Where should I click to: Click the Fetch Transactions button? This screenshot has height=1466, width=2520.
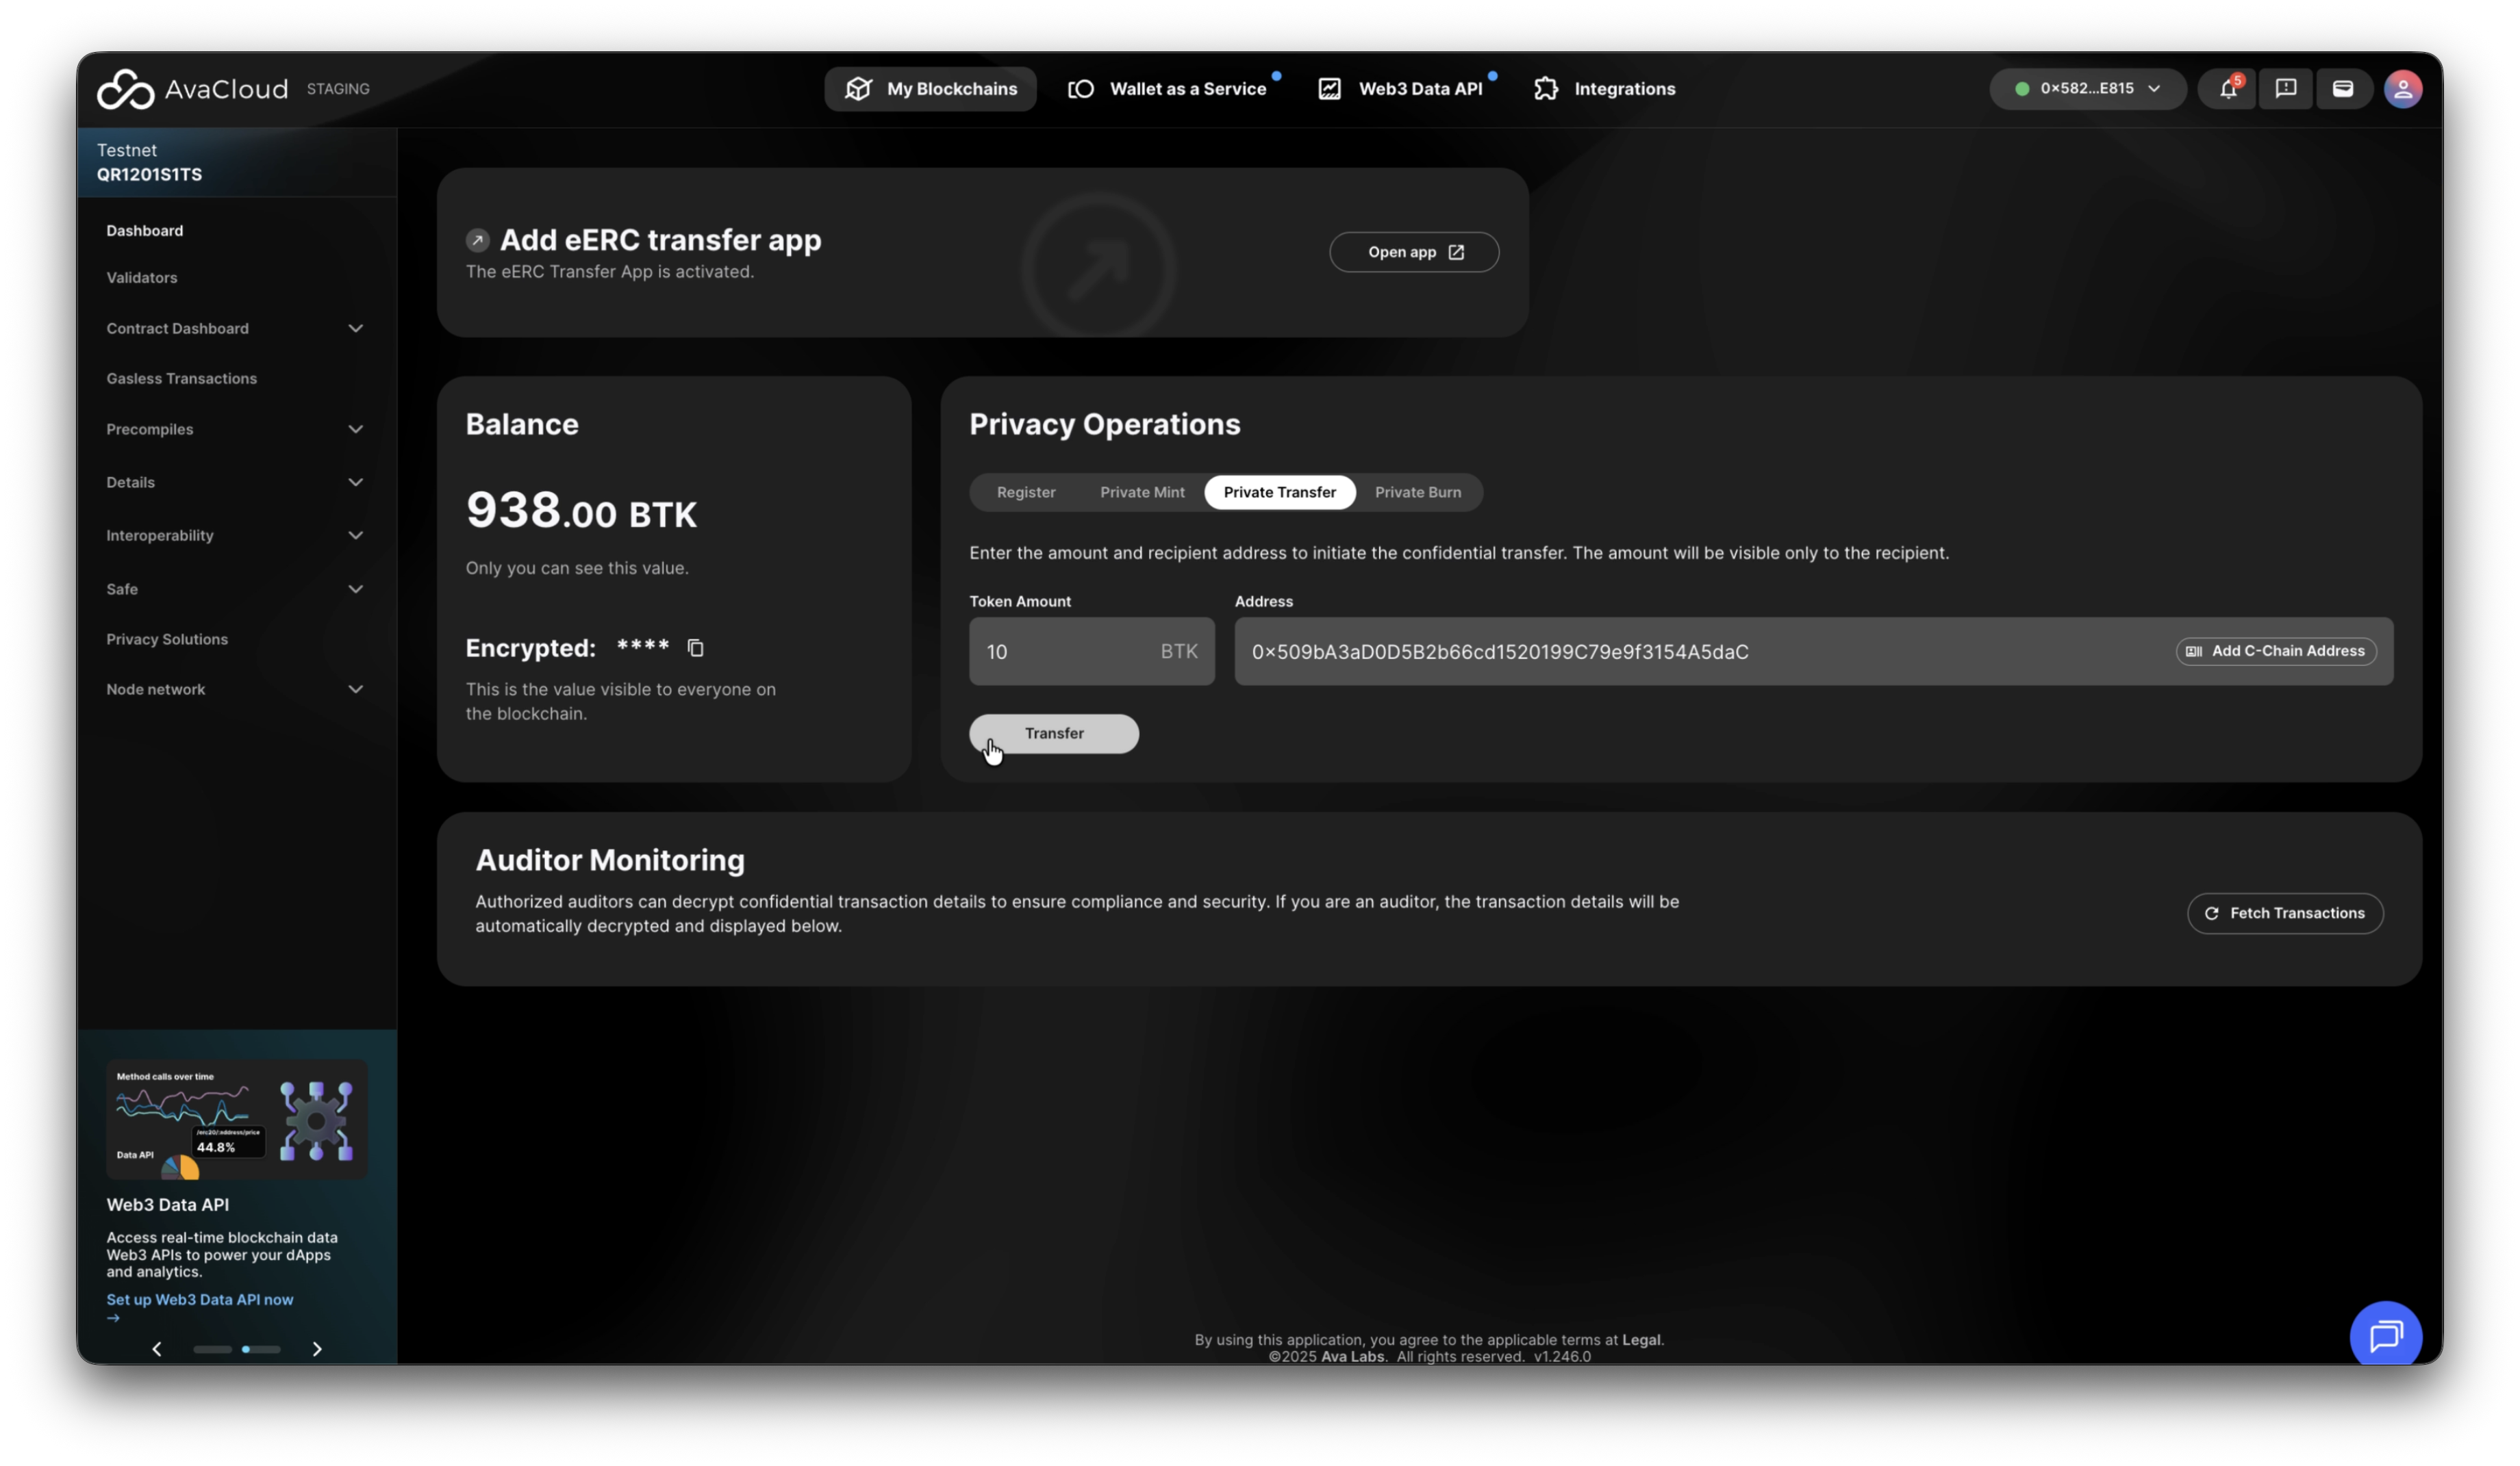click(2284, 914)
